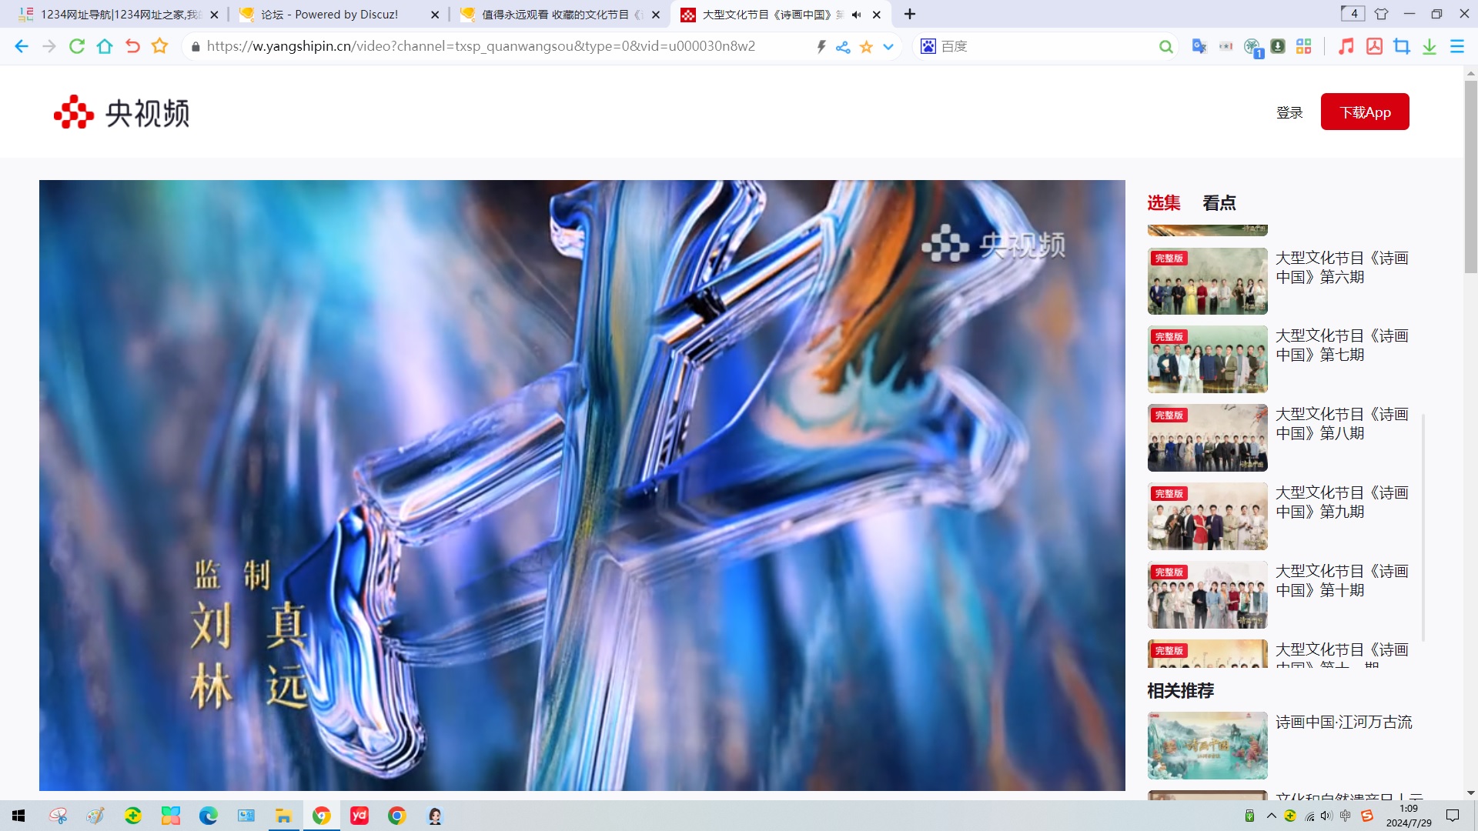The image size is (1478, 831).
Task: Open Microsoft Edge from taskbar
Action: click(208, 816)
